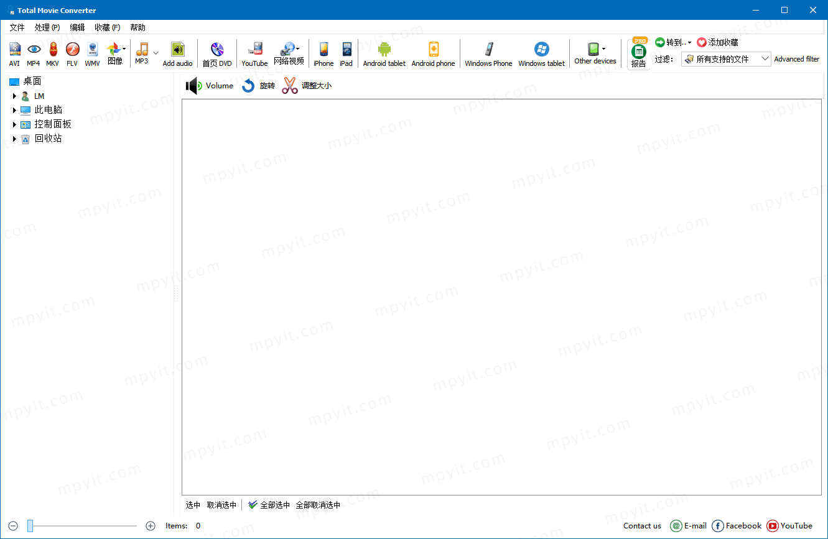Click the WMV format icon
Screen dimensions: 828x539
92,54
